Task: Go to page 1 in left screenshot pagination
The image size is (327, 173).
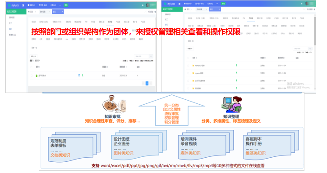Action: click(x=147, y=83)
